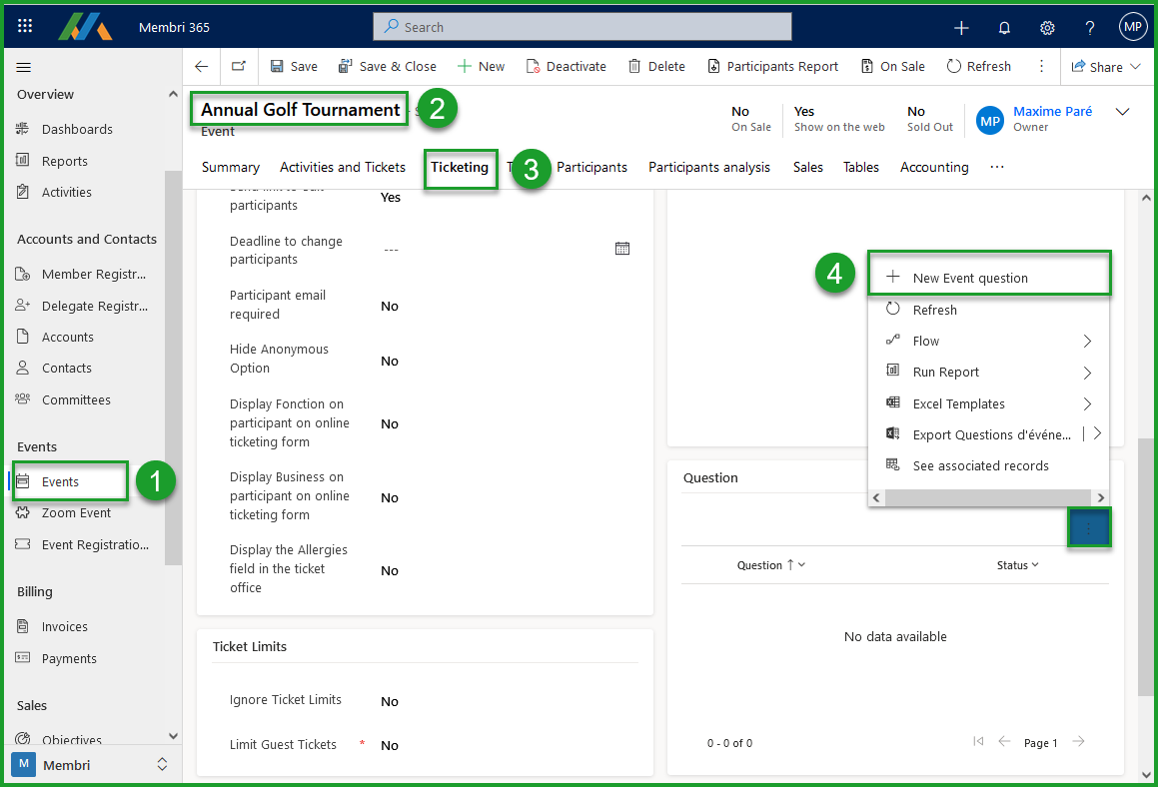Viewport: 1158px width, 787px height.
Task: Open the date picker for Deadline to change participants
Action: (622, 248)
